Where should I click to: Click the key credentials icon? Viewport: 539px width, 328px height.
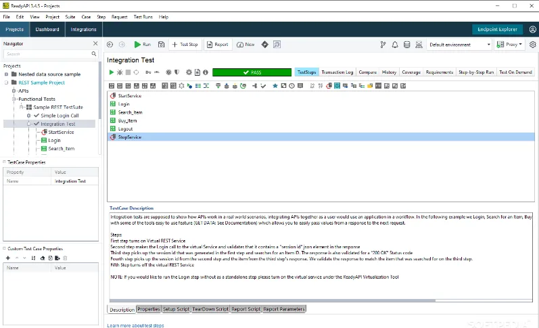click(x=148, y=72)
